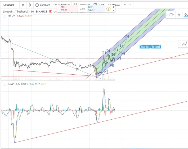The height and width of the screenshot is (149, 188).
Task: Redo the last undone action
Action: pos(130,5)
